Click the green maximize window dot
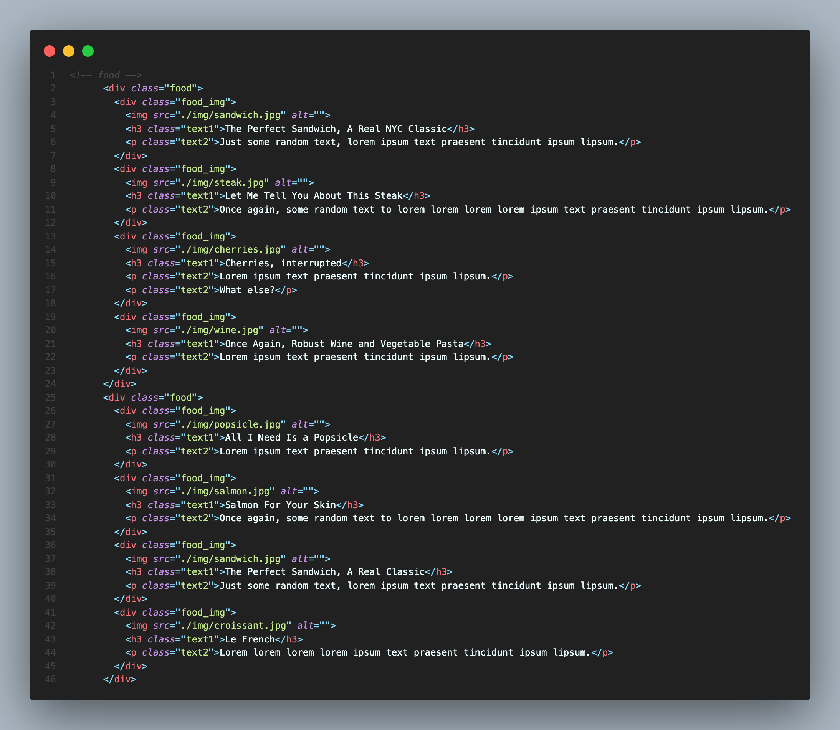The image size is (840, 730). point(88,51)
